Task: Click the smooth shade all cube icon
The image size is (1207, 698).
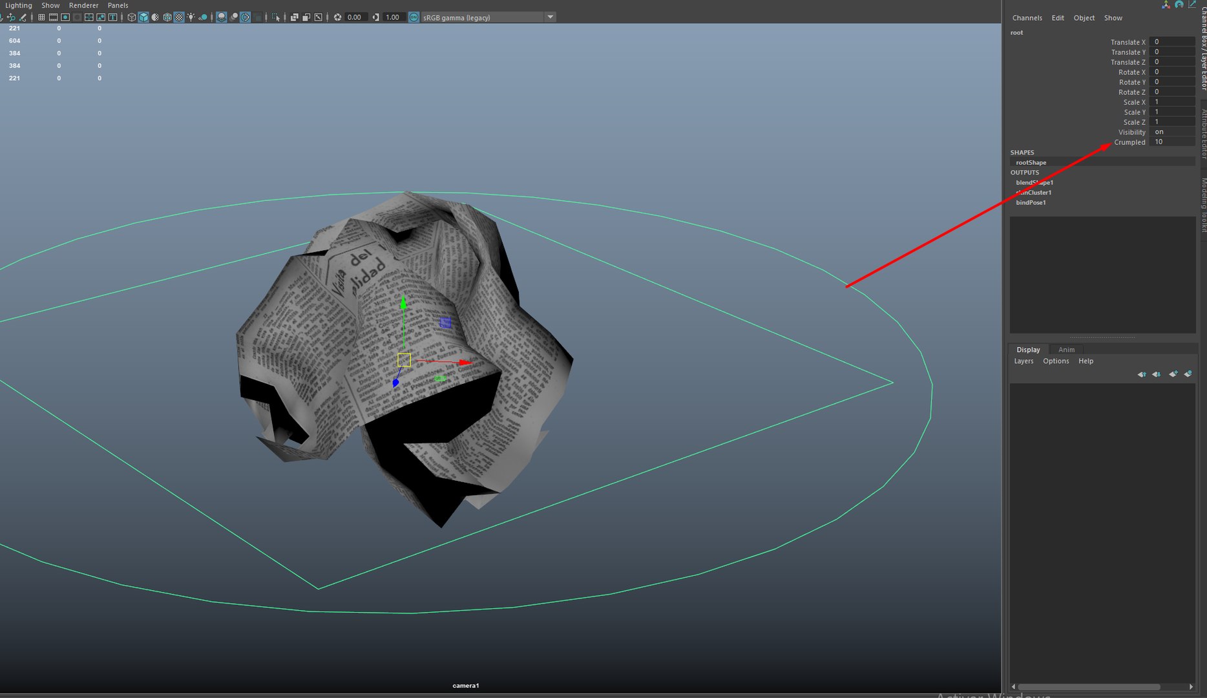Action: point(143,17)
